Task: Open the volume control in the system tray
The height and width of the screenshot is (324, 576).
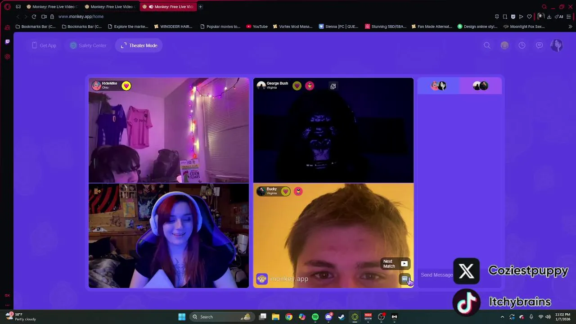Action: click(x=548, y=317)
